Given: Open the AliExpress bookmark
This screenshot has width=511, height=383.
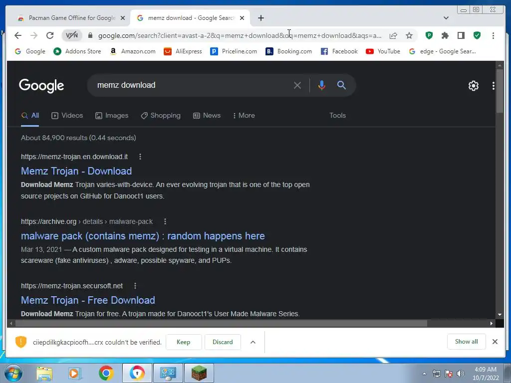Looking at the screenshot, I should coord(183,51).
